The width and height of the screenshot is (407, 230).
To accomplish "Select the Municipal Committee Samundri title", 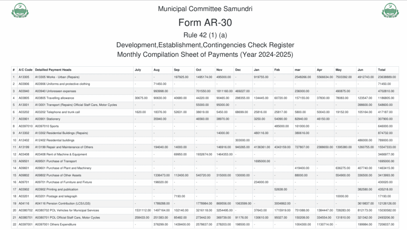I will coord(205,9).
